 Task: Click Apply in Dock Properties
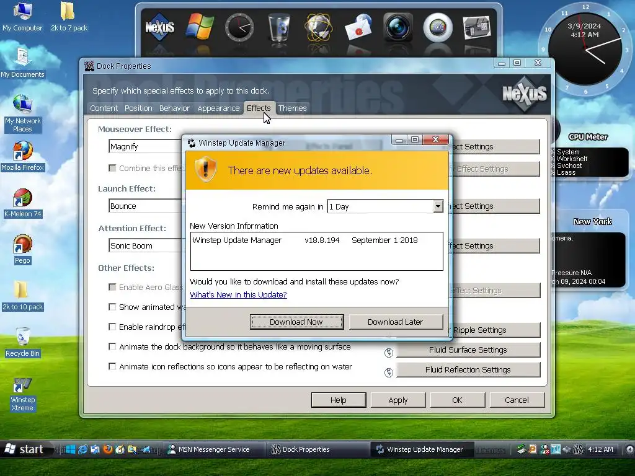point(398,400)
